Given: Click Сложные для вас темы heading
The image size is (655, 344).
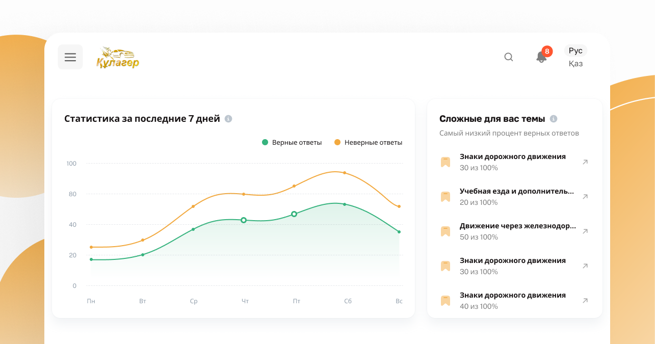Looking at the screenshot, I should [x=492, y=119].
